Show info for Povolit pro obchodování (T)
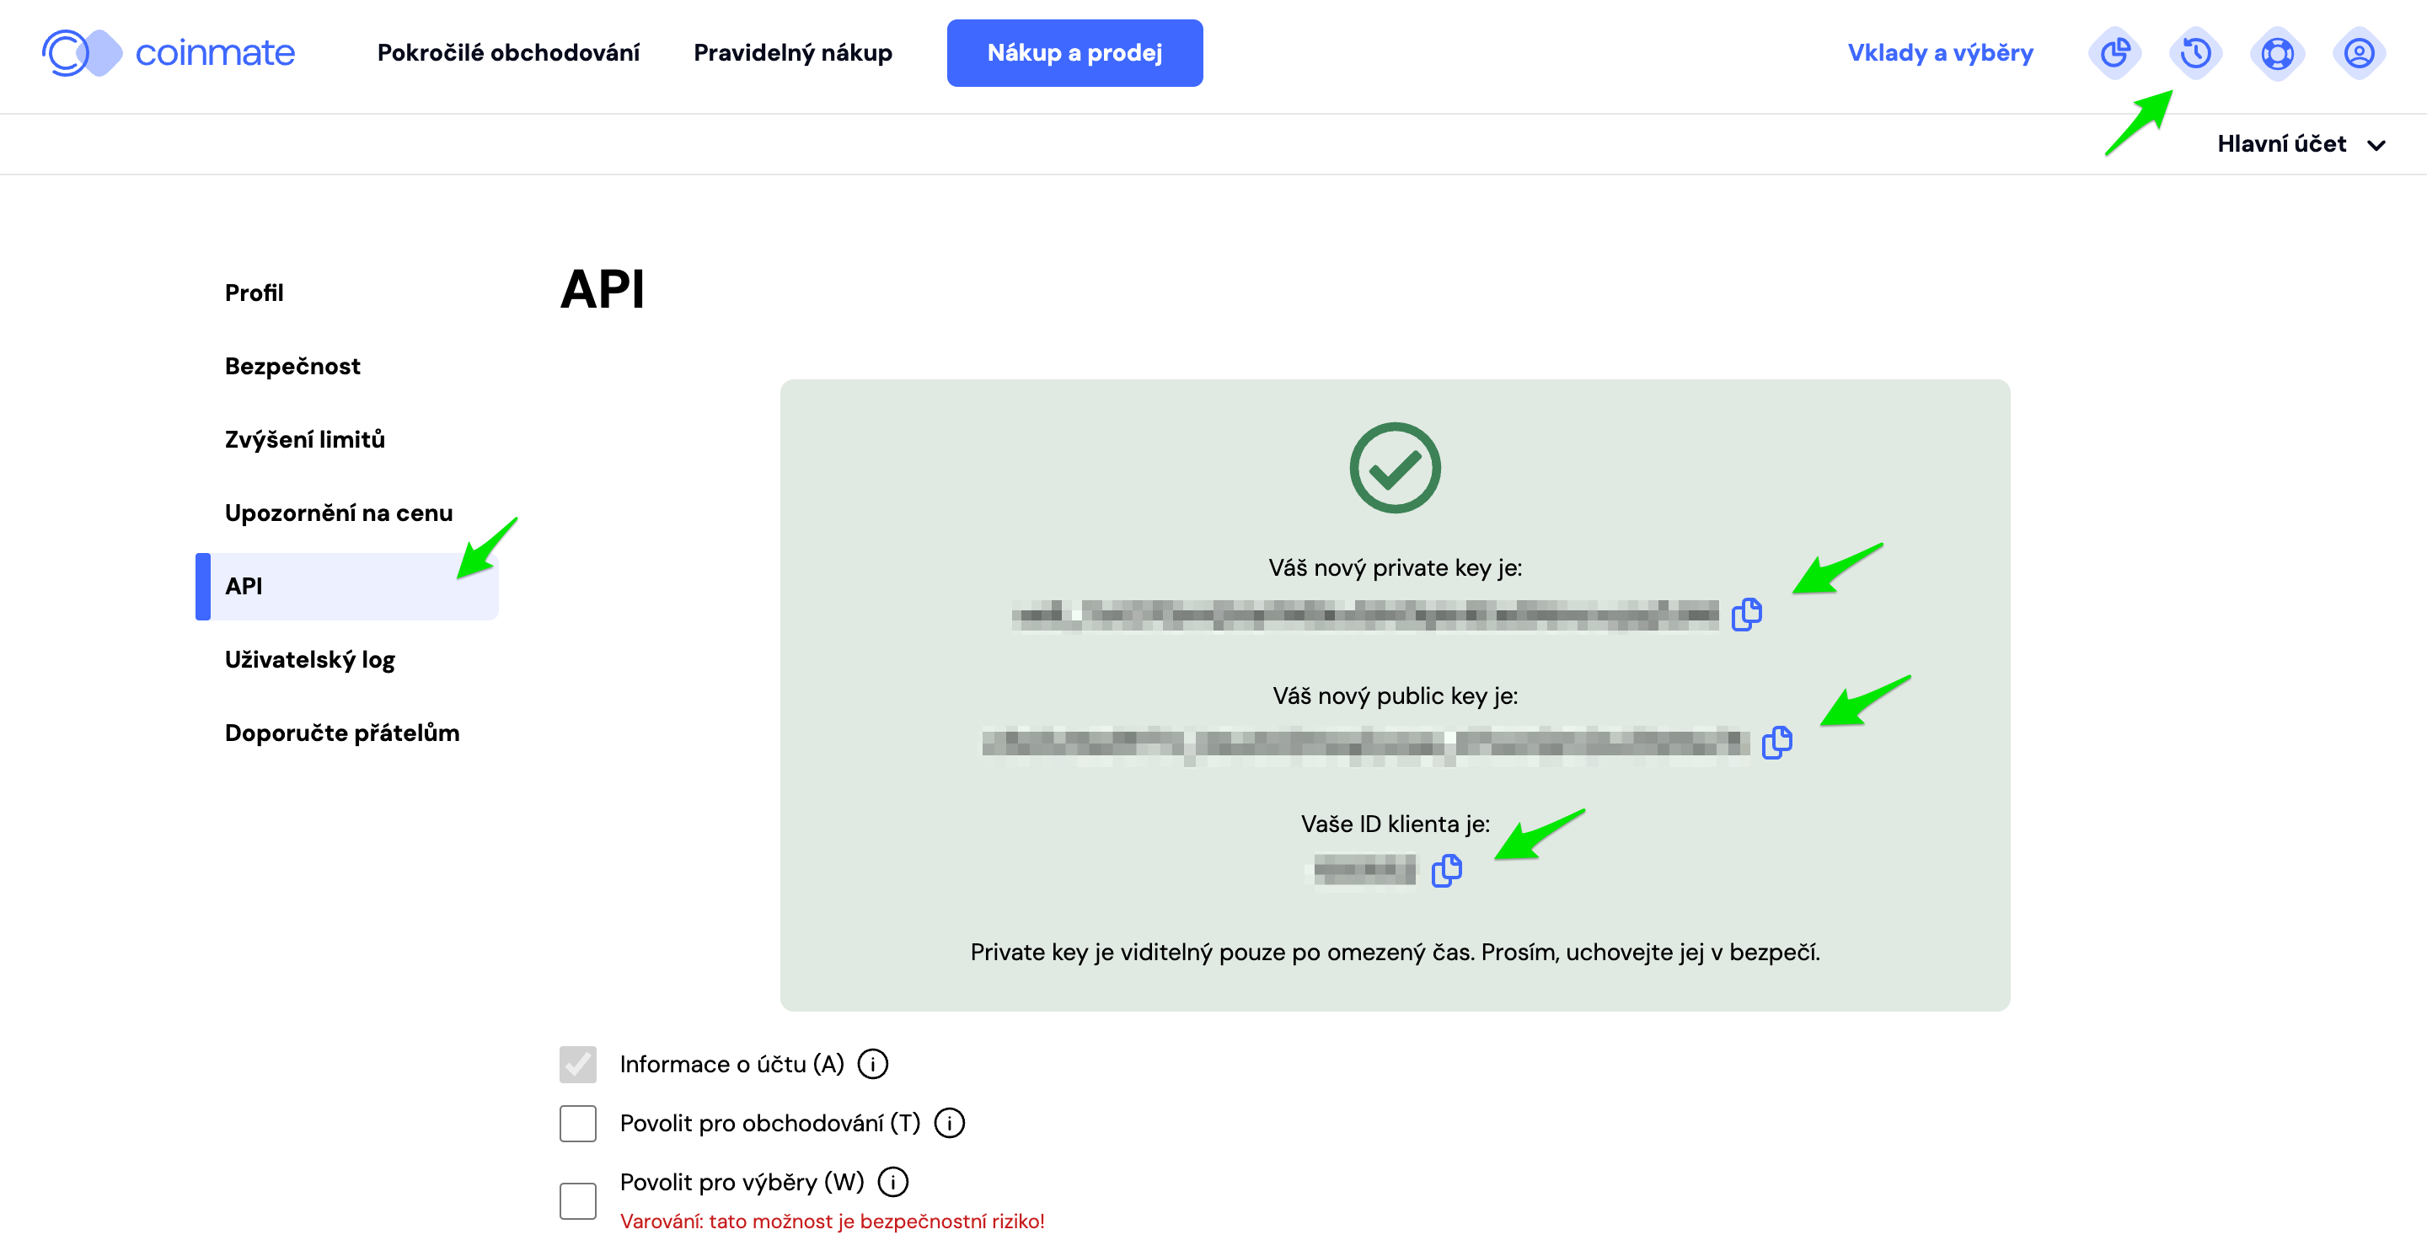Image resolution: width=2427 pixels, height=1251 pixels. pyautogui.click(x=949, y=1123)
